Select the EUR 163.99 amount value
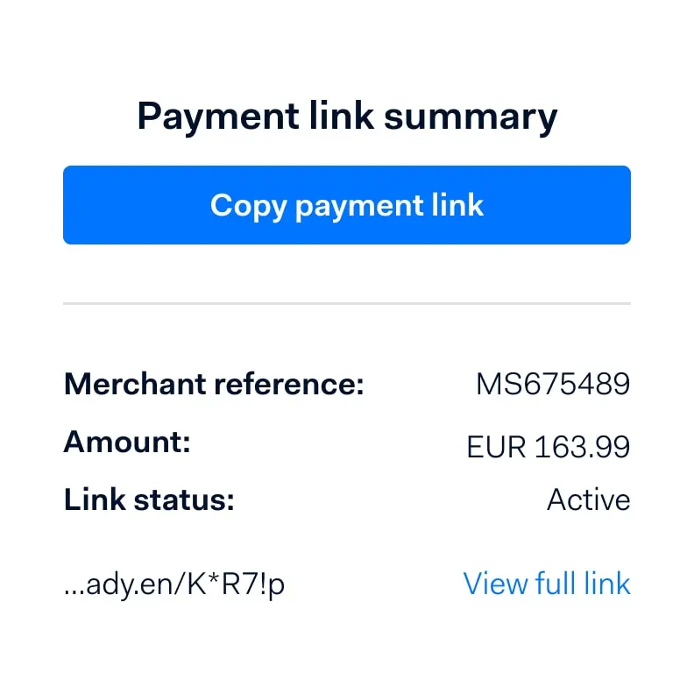 pos(548,447)
